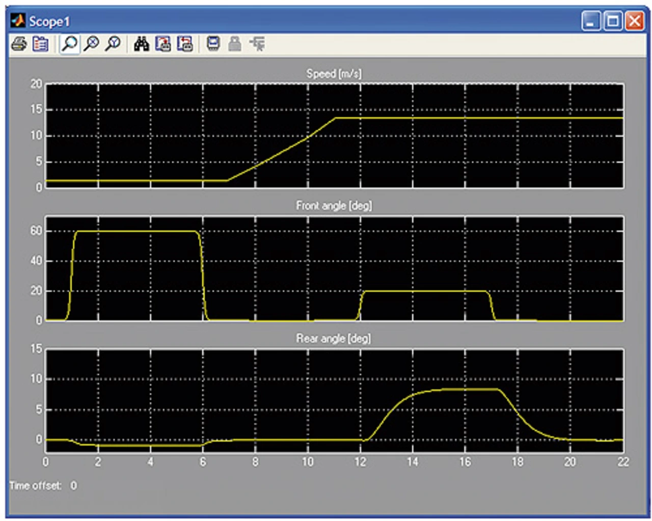Toggle the floating scope button
Viewport: 652px width, 521px height.
pyautogui.click(x=213, y=44)
